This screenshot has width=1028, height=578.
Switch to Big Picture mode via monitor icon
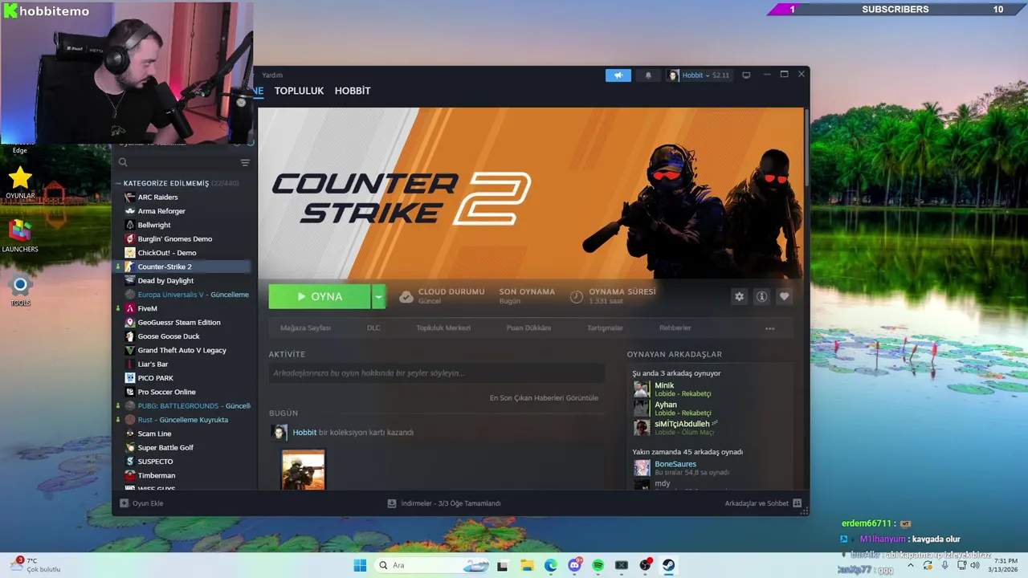tap(746, 75)
